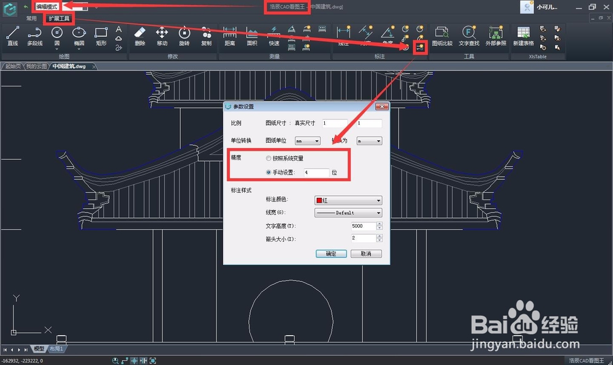Screen dimensions: 613x365
Task: Select 手动设置 precision radio button
Action: [x=268, y=172]
